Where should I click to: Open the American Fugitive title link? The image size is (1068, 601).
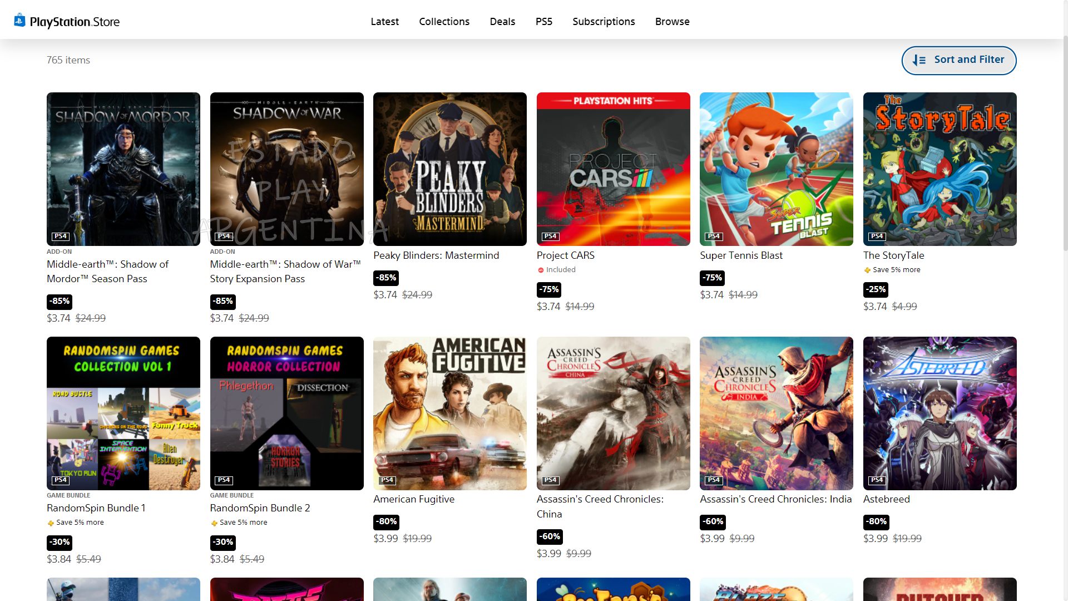click(x=413, y=499)
